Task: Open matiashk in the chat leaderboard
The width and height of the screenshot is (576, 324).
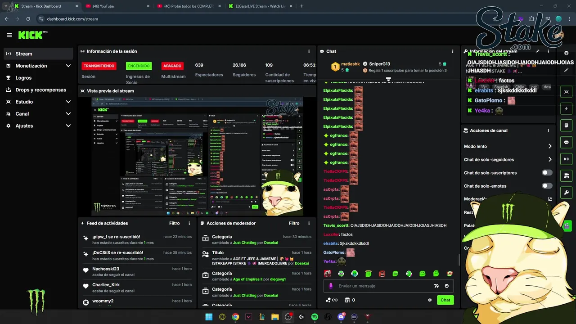Action: click(350, 64)
